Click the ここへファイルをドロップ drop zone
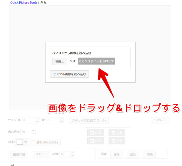This screenshot has height=166, width=182. click(x=96, y=61)
